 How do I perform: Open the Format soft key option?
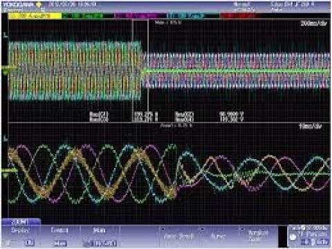pyautogui.click(x=60, y=237)
